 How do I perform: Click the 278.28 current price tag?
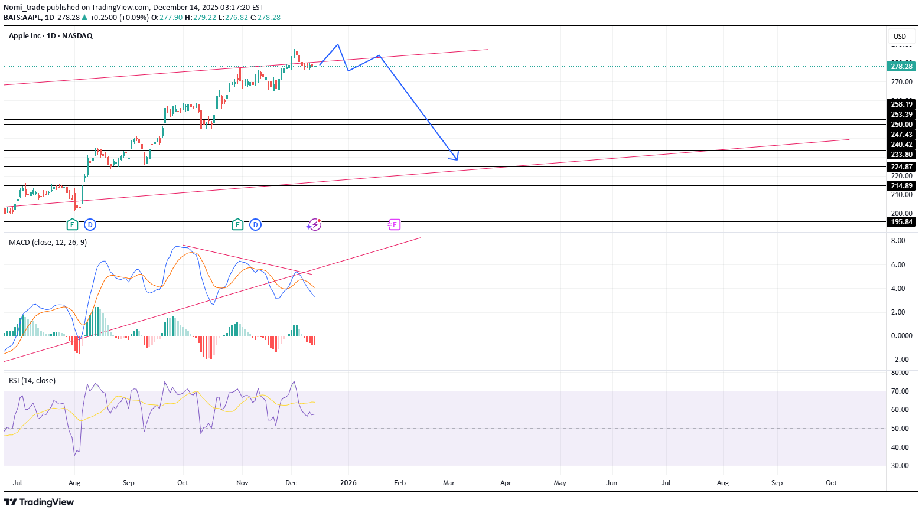(900, 67)
